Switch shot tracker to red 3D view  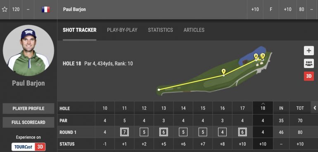click(309, 76)
